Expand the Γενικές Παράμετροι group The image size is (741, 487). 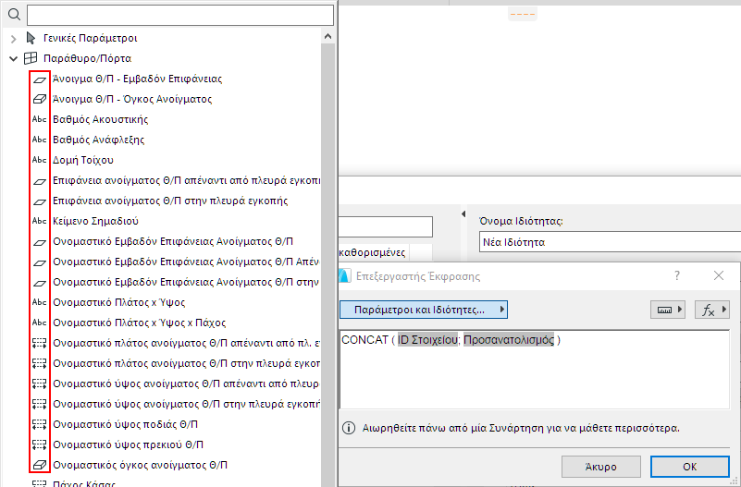[x=13, y=38]
